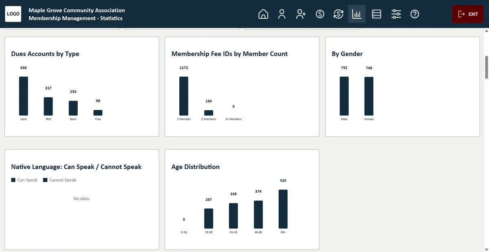489x252 pixels.
Task: Toggle the Cannot Speak legend entry
Action: coord(60,180)
